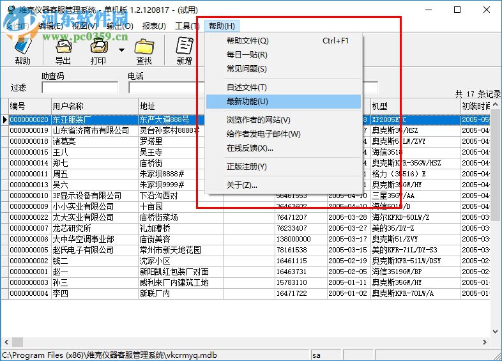Click model cell 美的KFR-71L/DY-S3
502x361 pixels.
416,250
